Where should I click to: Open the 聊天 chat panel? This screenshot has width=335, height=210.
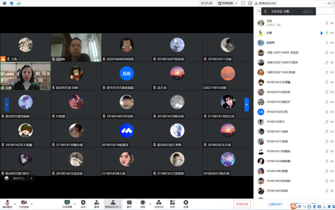(x=129, y=204)
